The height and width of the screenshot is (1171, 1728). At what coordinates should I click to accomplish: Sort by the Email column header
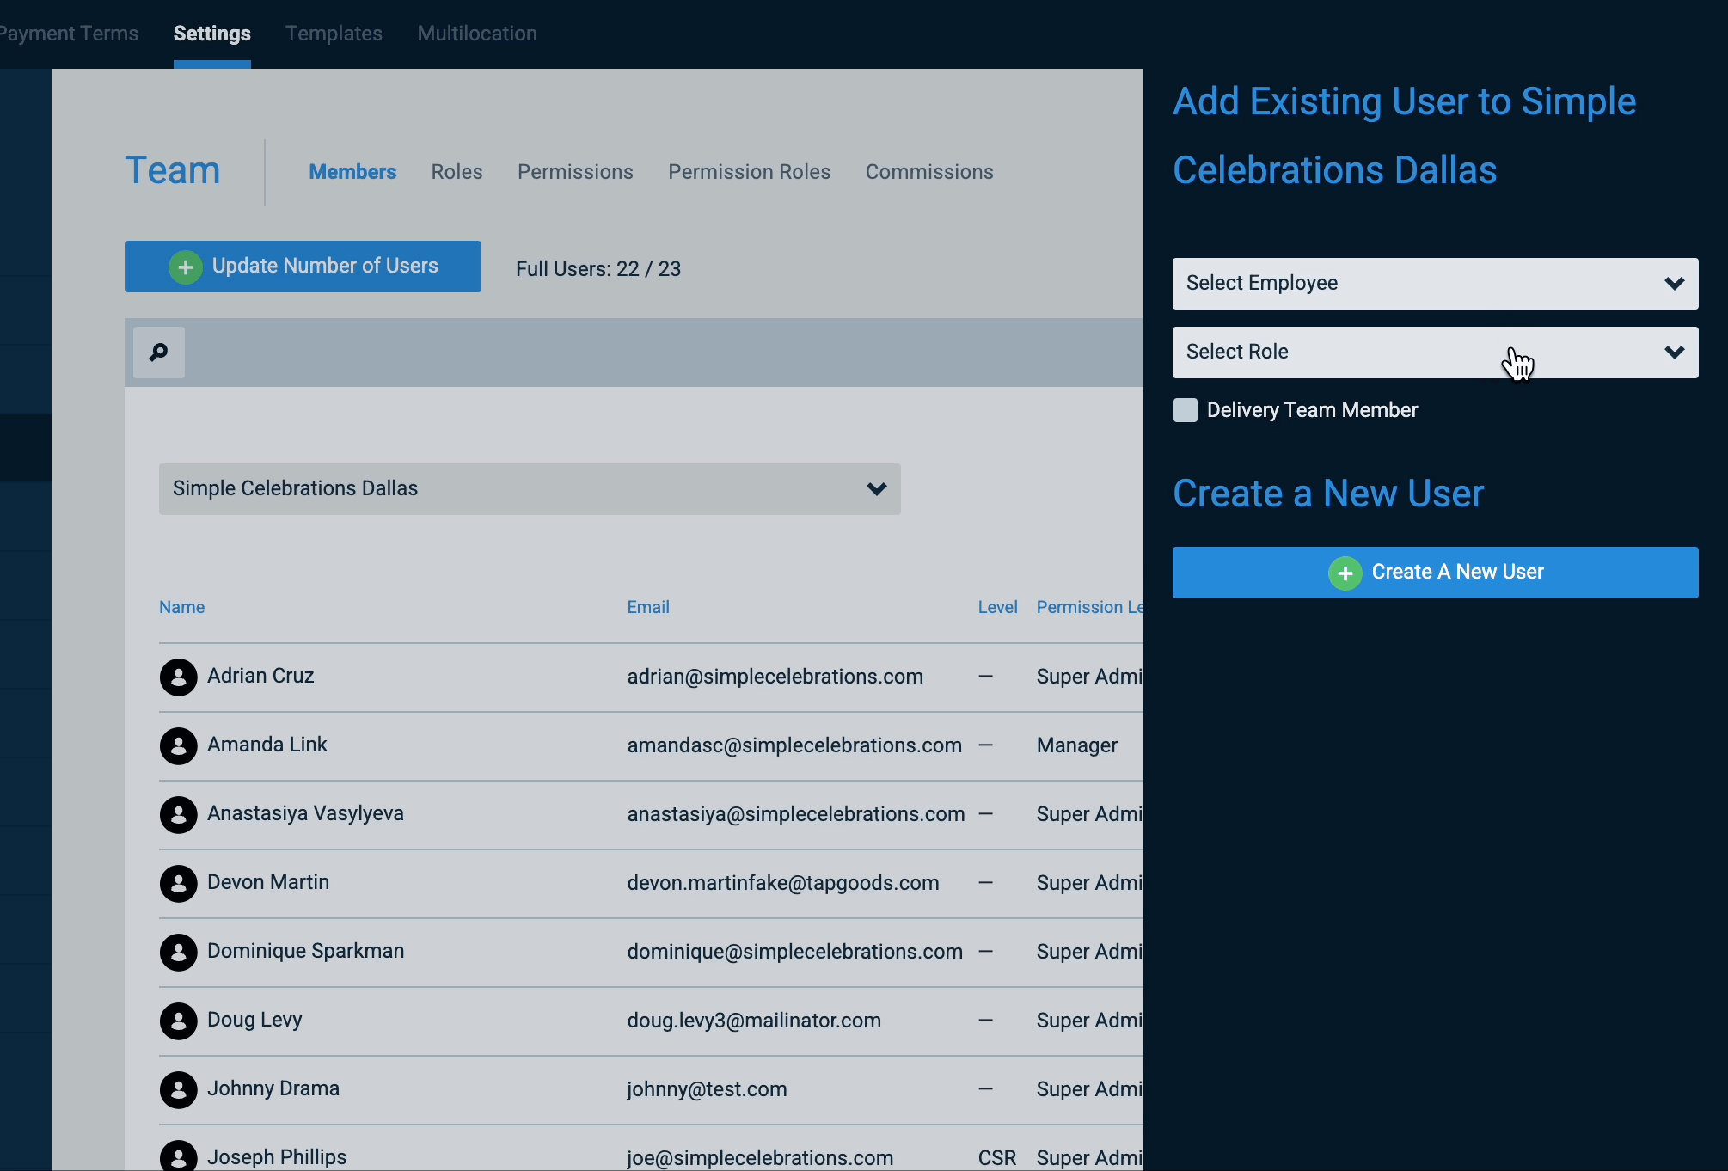[648, 607]
